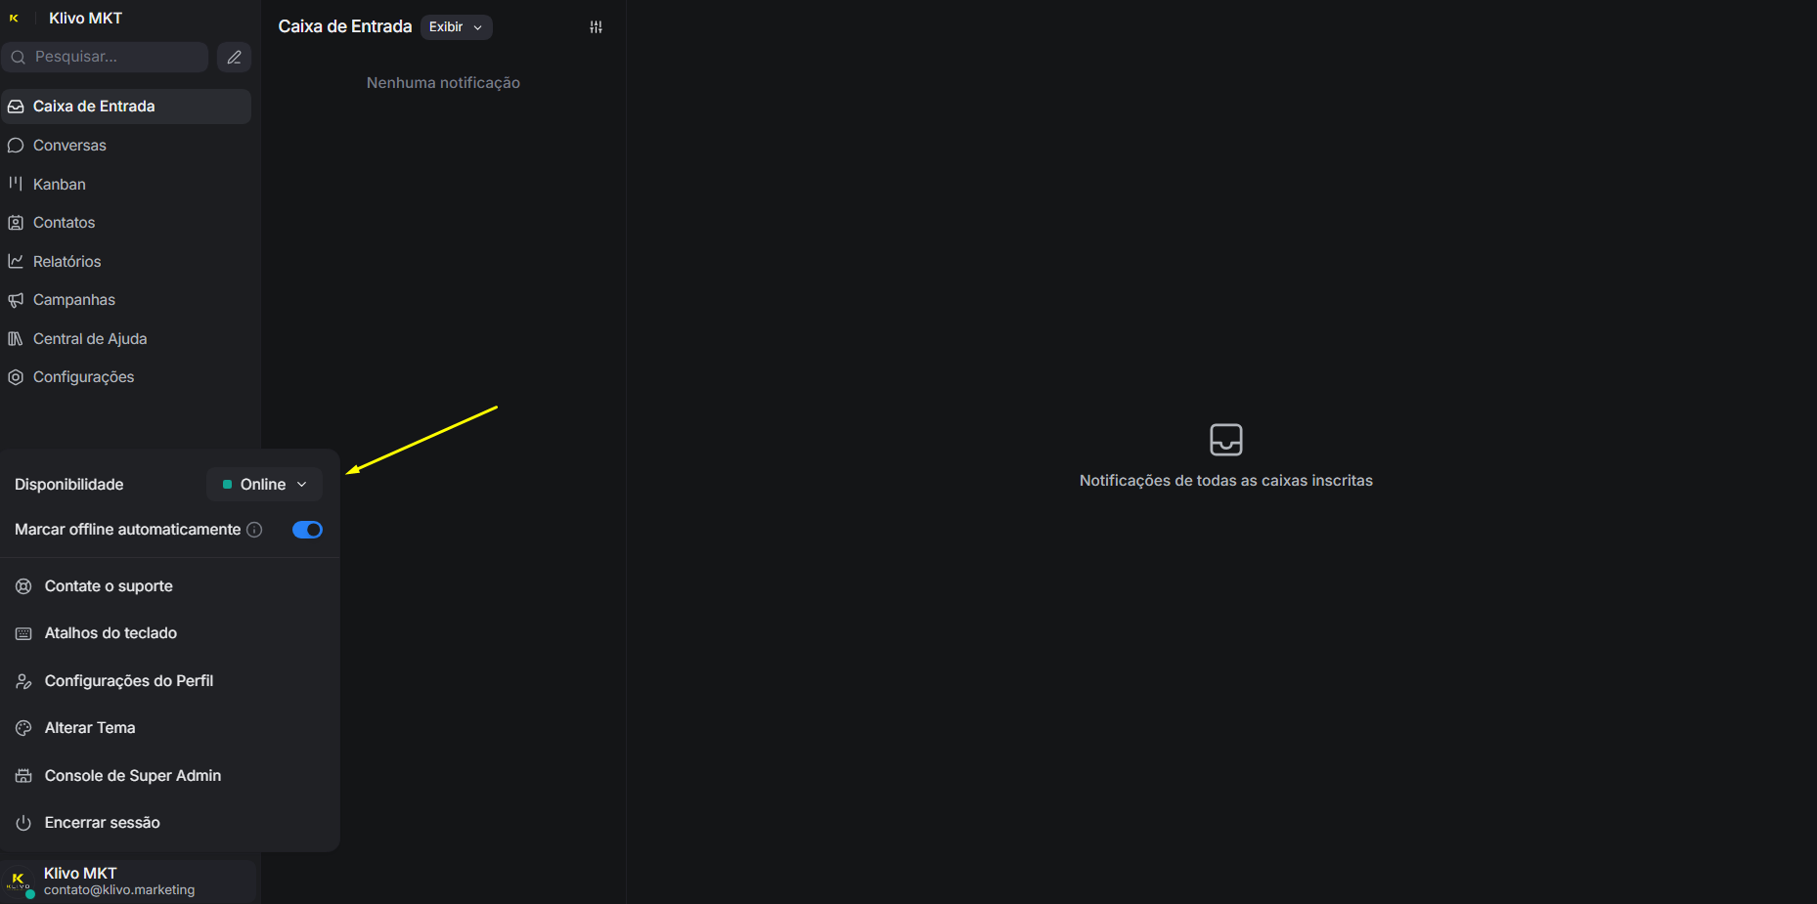Click the info icon next to Marcar offline automaticamente

[x=254, y=530]
